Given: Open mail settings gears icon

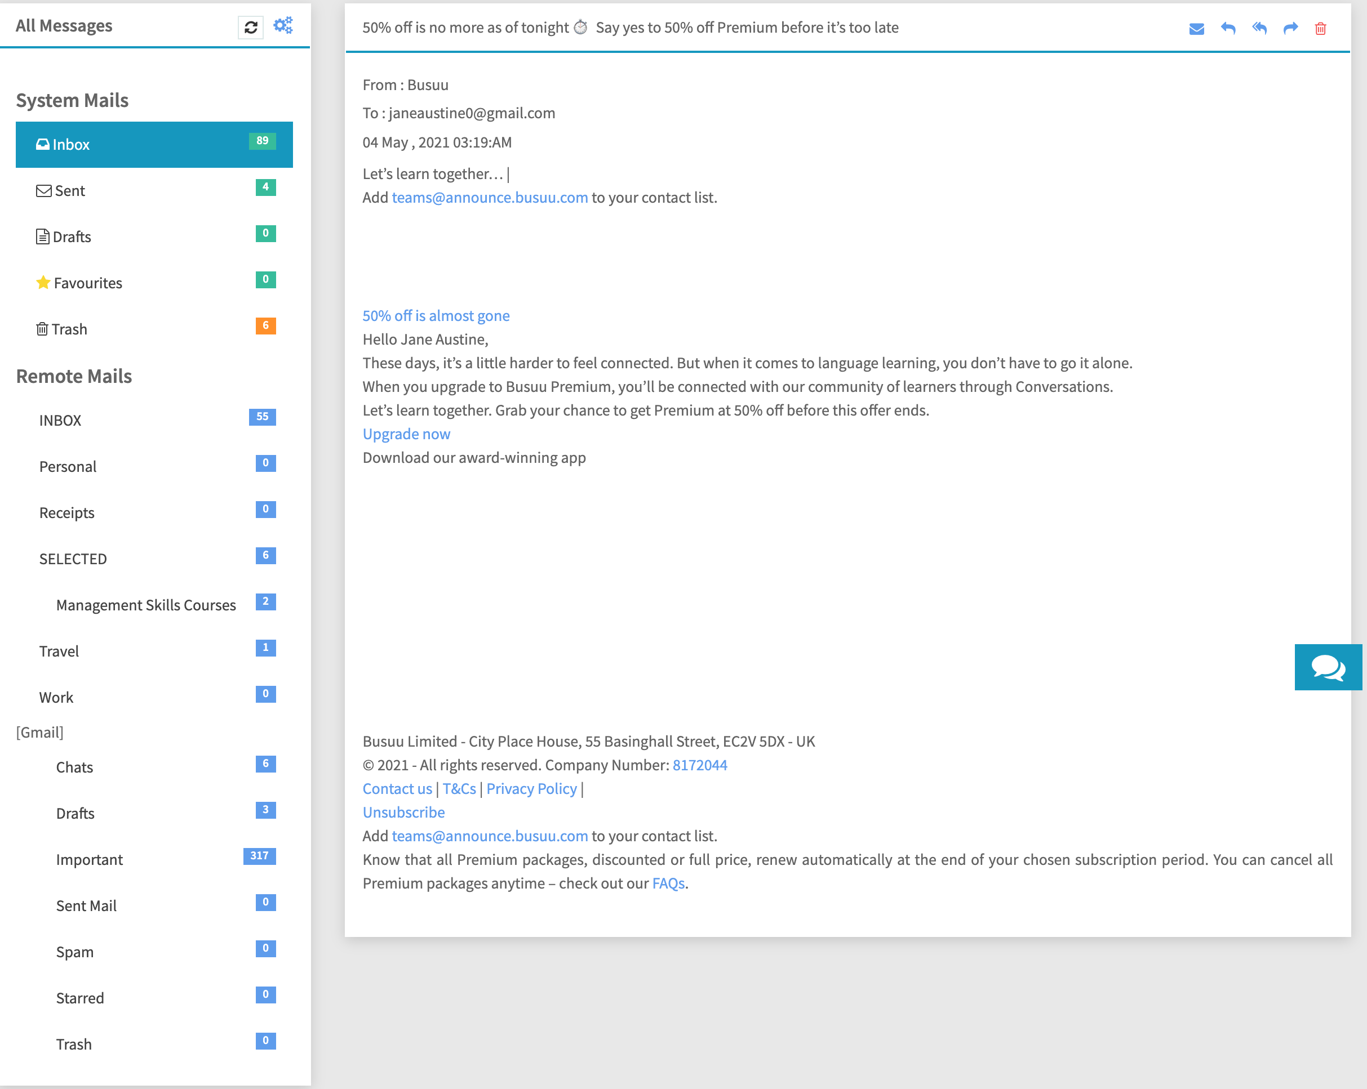Looking at the screenshot, I should click(x=283, y=25).
